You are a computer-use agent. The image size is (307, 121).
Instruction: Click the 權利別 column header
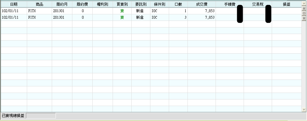click(x=103, y=4)
